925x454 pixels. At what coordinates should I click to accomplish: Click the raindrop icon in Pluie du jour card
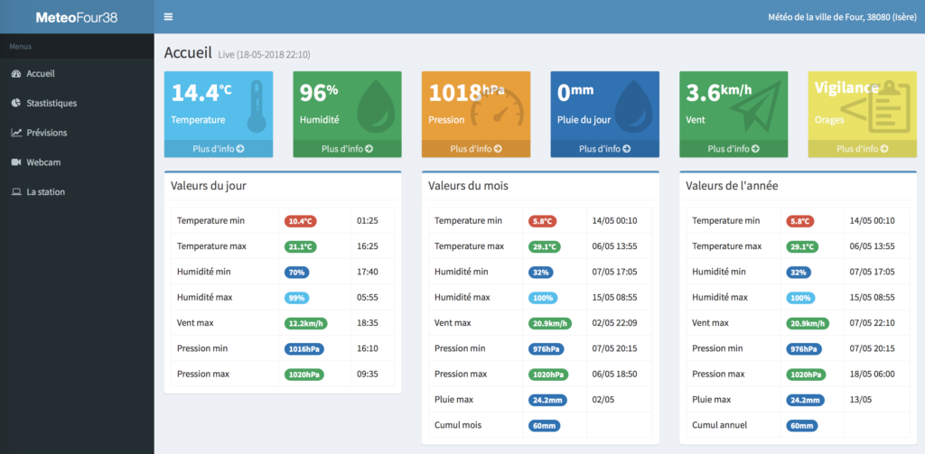click(636, 106)
